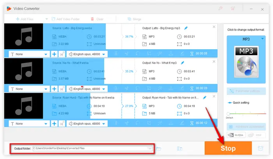The image size is (273, 159).
Task: Select the Ryan Hurd music thumbnail
Action: tap(23, 106)
